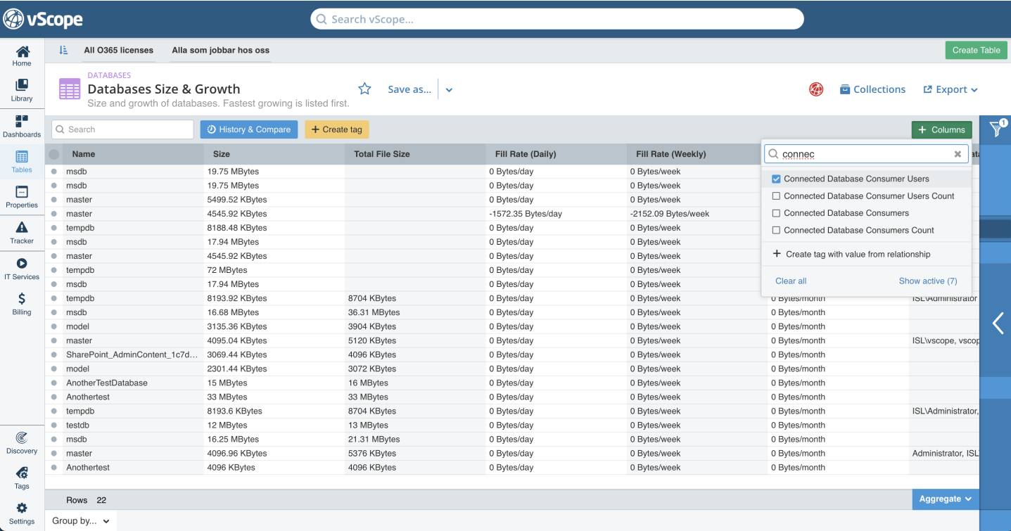Click the select-all circle in the header
Viewport: 1011px width, 531px height.
tap(54, 154)
